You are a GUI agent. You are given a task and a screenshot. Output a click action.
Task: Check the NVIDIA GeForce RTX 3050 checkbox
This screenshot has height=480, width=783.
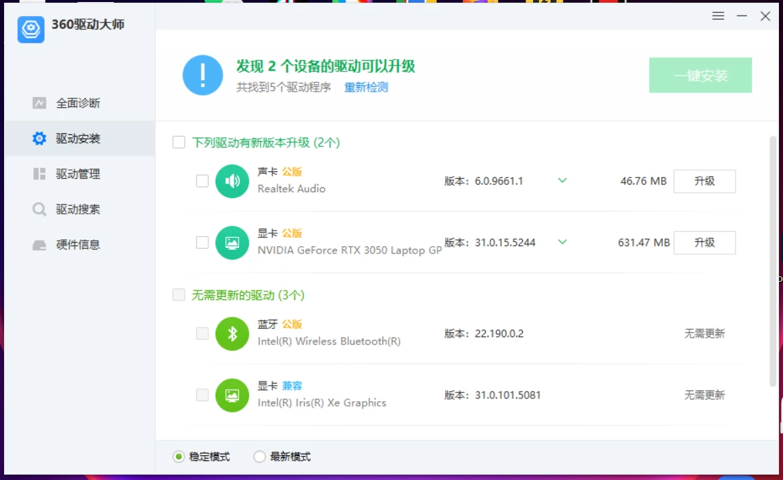202,242
